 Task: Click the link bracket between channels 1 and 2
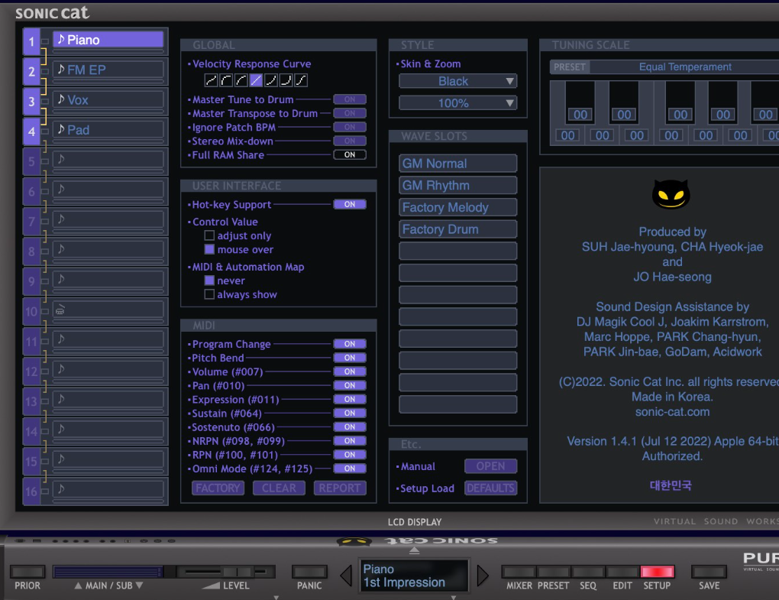(44, 56)
